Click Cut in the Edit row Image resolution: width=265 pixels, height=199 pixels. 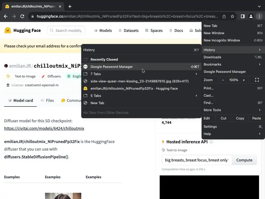tap(223, 118)
